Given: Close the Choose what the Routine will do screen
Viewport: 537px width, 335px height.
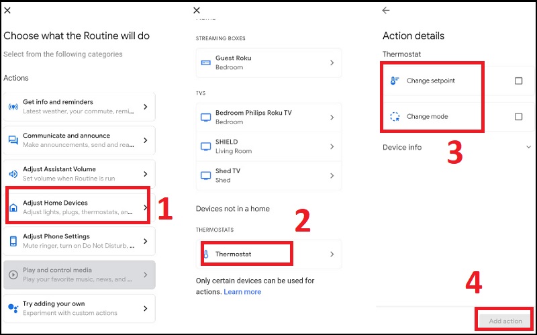Looking at the screenshot, I should [x=7, y=10].
